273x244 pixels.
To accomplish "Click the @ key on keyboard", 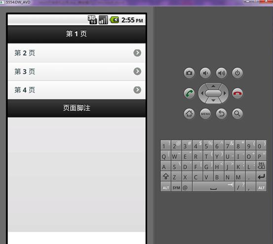I will coord(187,186).
